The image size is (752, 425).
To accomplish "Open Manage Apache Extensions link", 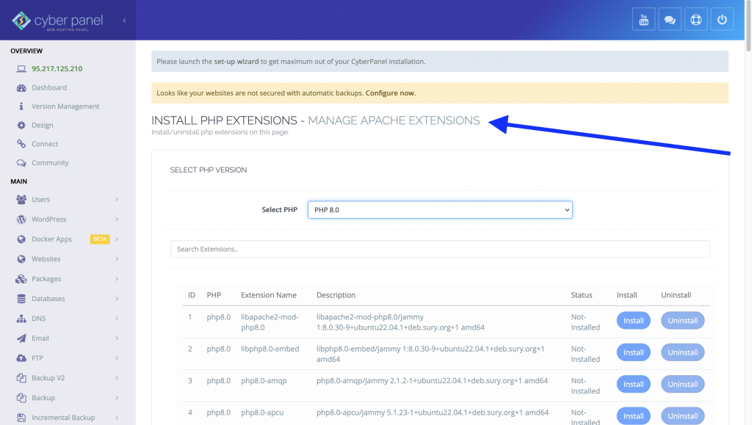I will [394, 120].
